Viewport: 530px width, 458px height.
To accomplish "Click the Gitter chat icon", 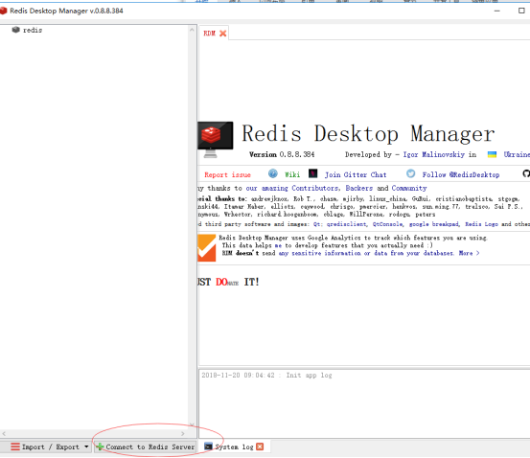I will coord(313,173).
